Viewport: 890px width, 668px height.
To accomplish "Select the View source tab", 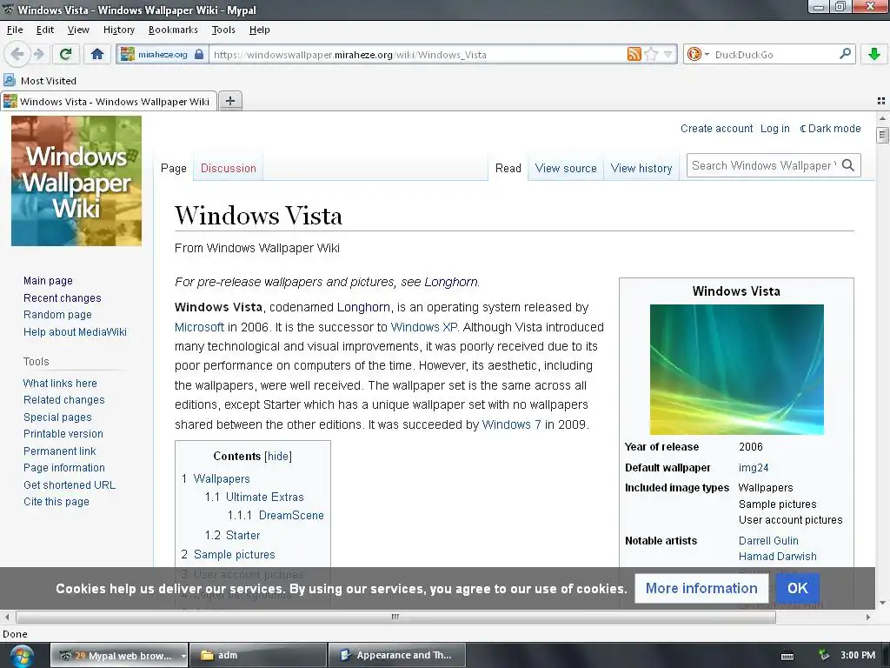I will [x=566, y=168].
